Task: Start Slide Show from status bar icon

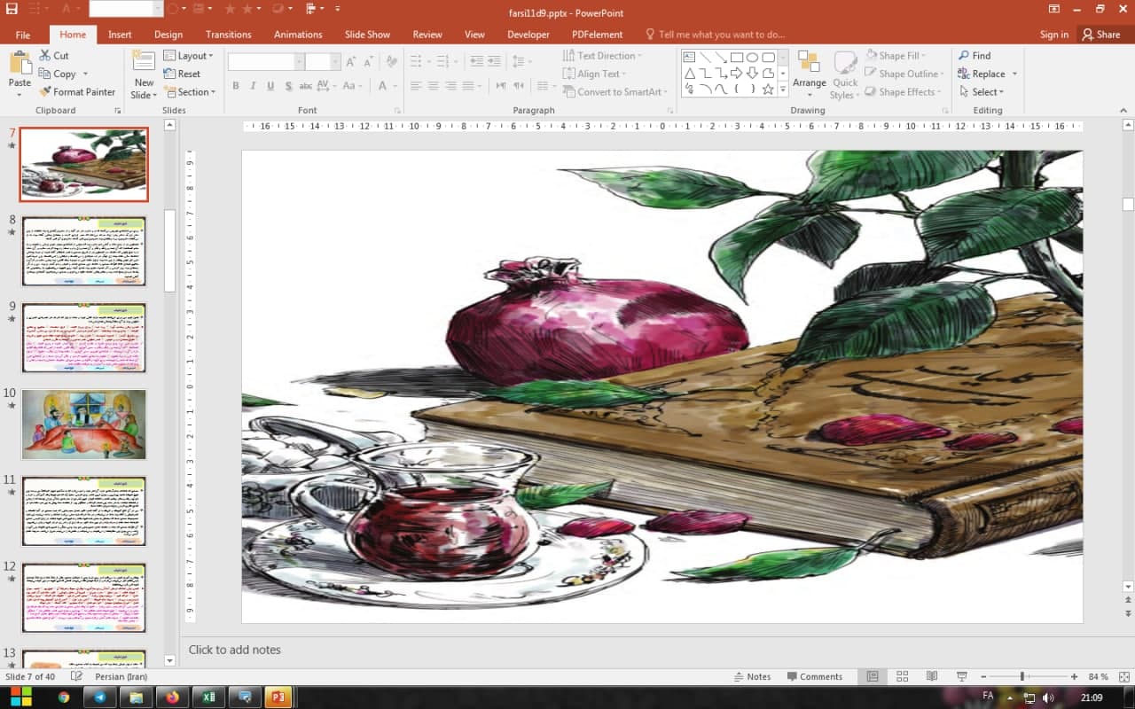Action: (x=961, y=676)
